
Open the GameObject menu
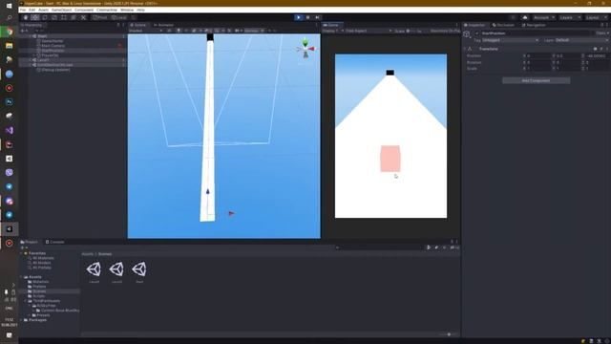pos(61,10)
